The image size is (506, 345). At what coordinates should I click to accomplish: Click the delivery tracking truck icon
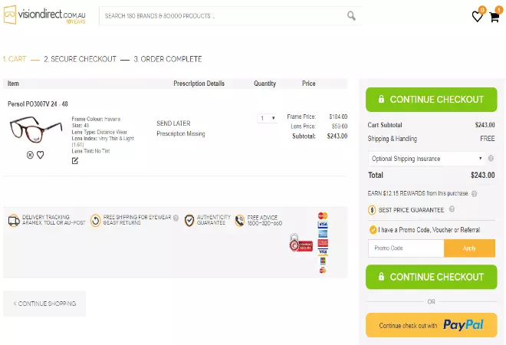tap(14, 221)
